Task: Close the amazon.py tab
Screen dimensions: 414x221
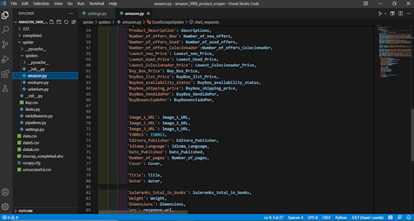Action: (149, 13)
